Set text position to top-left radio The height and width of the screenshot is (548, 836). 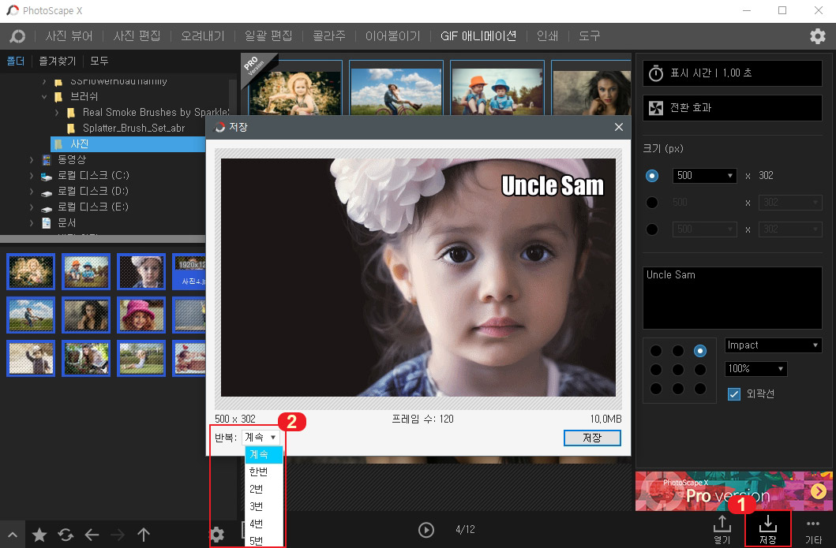pos(656,351)
